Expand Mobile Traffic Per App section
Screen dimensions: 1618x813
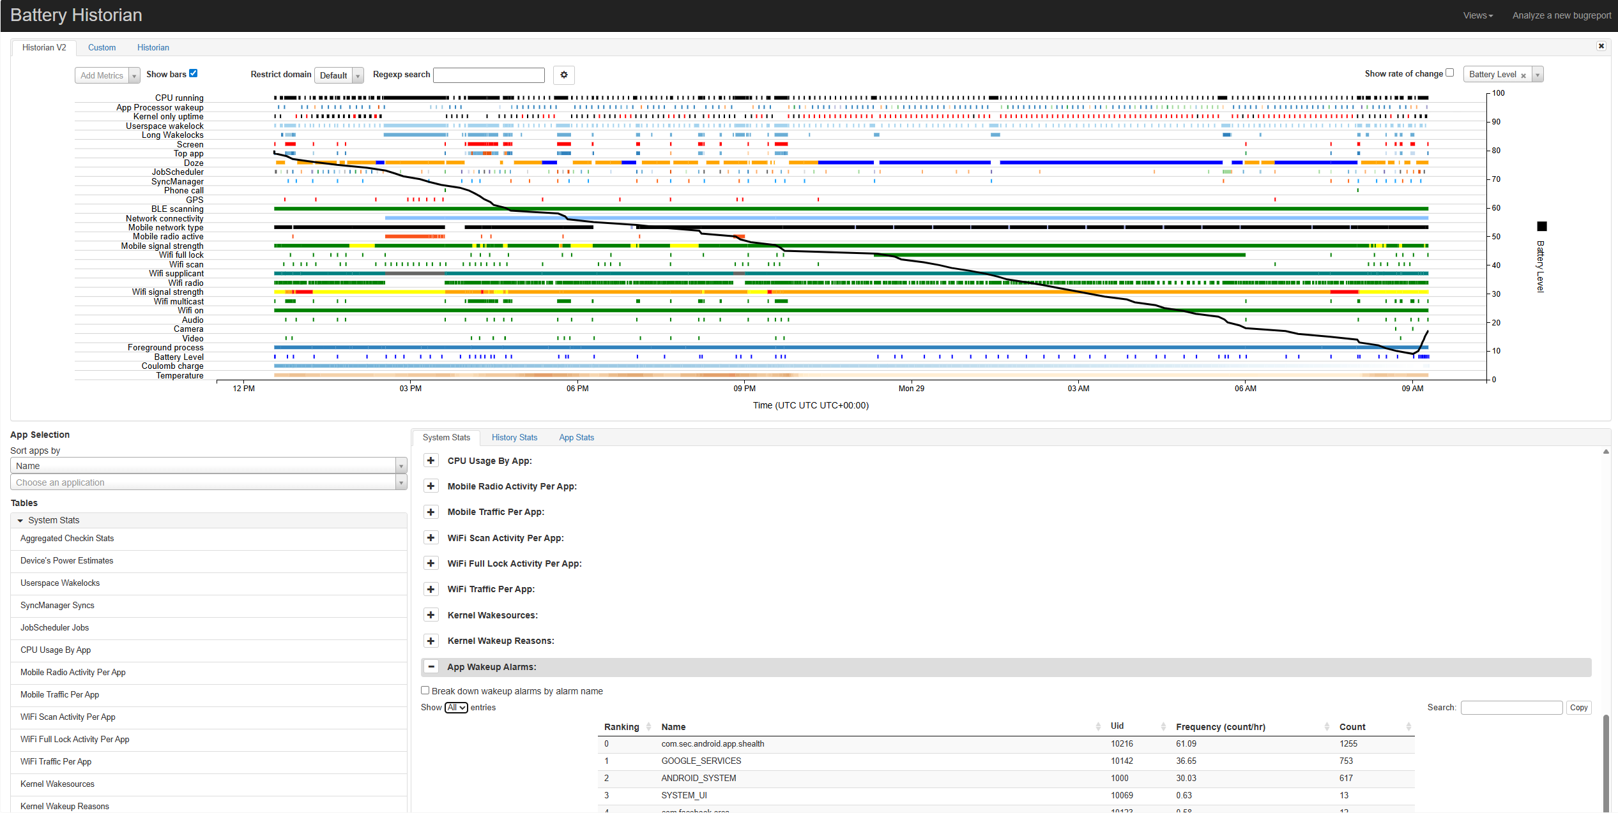point(431,512)
